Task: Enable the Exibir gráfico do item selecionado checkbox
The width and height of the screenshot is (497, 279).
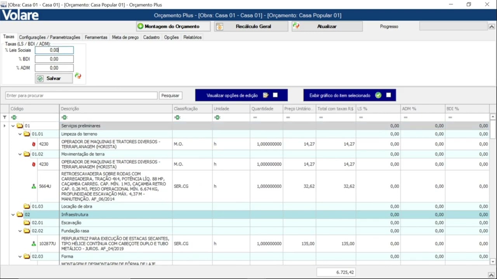Action: (x=389, y=95)
